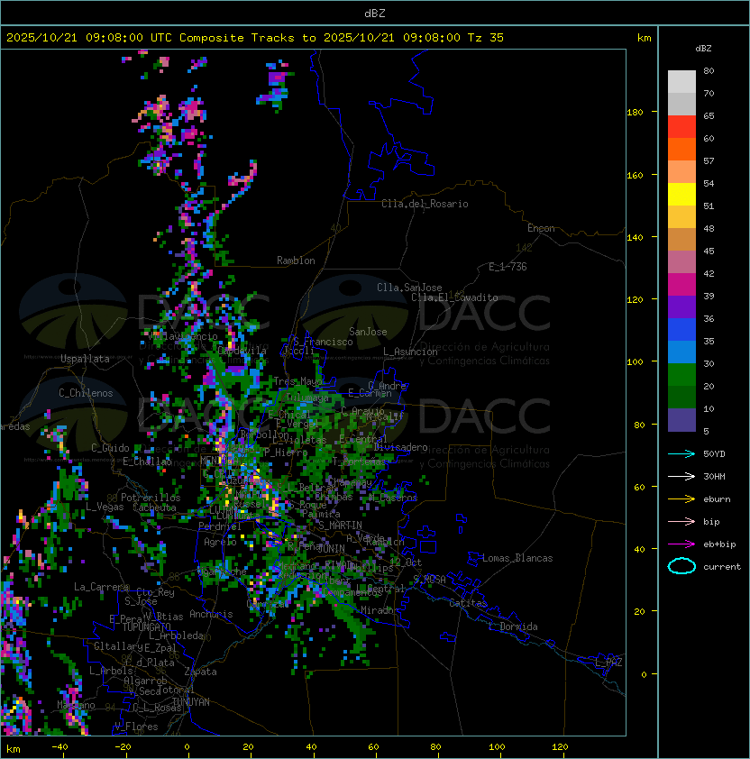Click the 'Perdriel' map label
Viewport: 750px width, 759px height.
[x=220, y=526]
